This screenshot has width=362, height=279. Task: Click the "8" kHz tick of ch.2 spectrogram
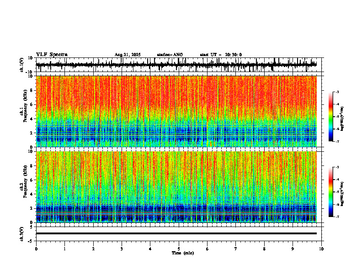pyautogui.click(x=32, y=166)
